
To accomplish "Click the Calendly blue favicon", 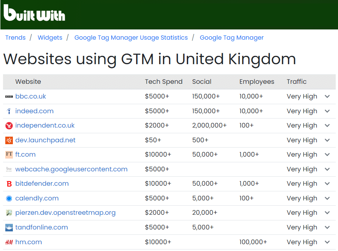I will pos(9,198).
